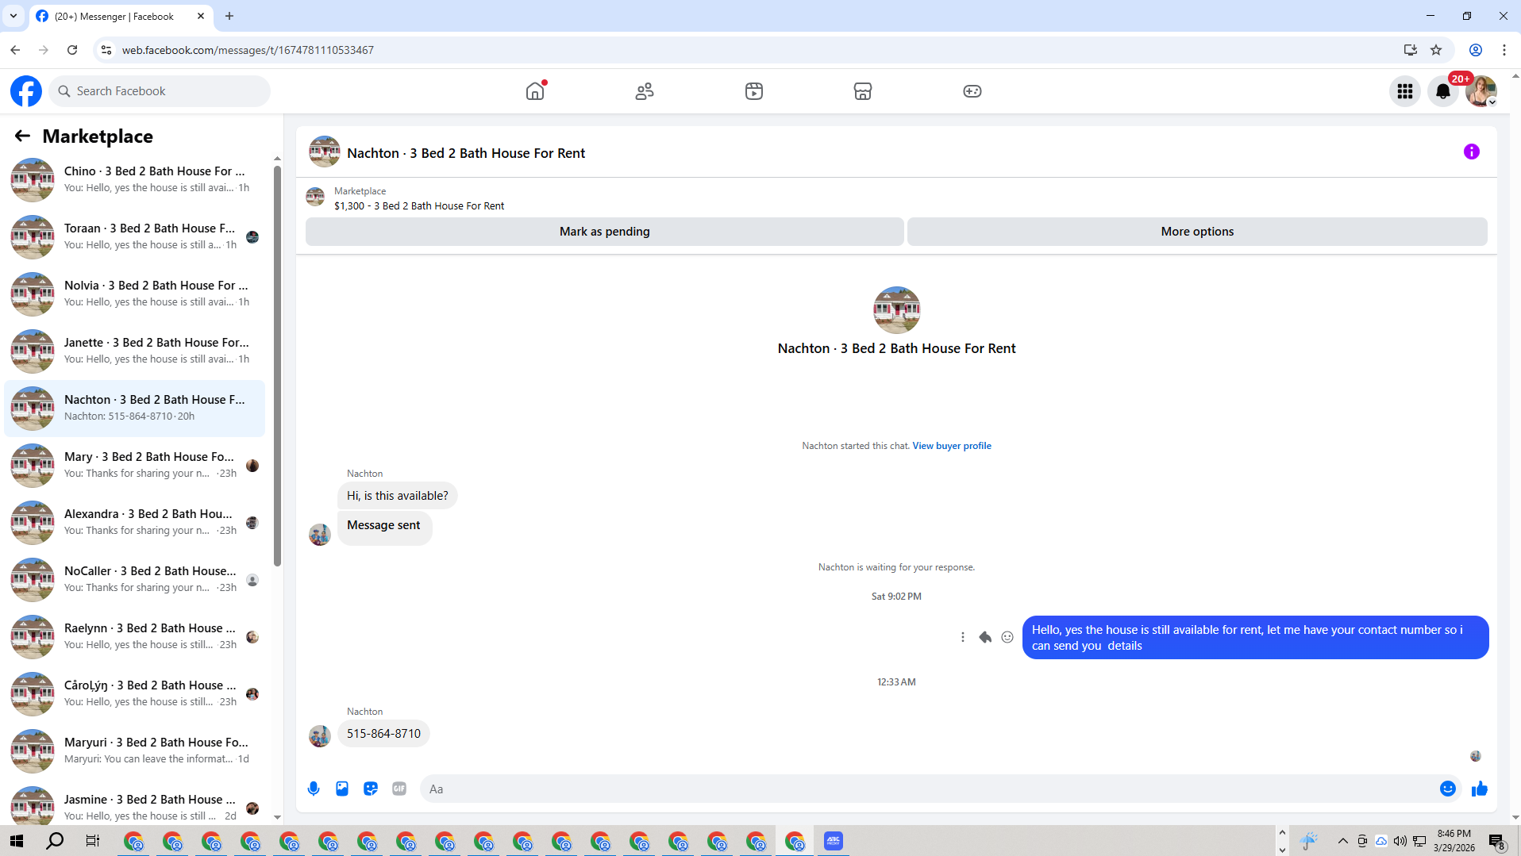Show hidden system tray icons
Image resolution: width=1521 pixels, height=856 pixels.
click(x=1343, y=841)
